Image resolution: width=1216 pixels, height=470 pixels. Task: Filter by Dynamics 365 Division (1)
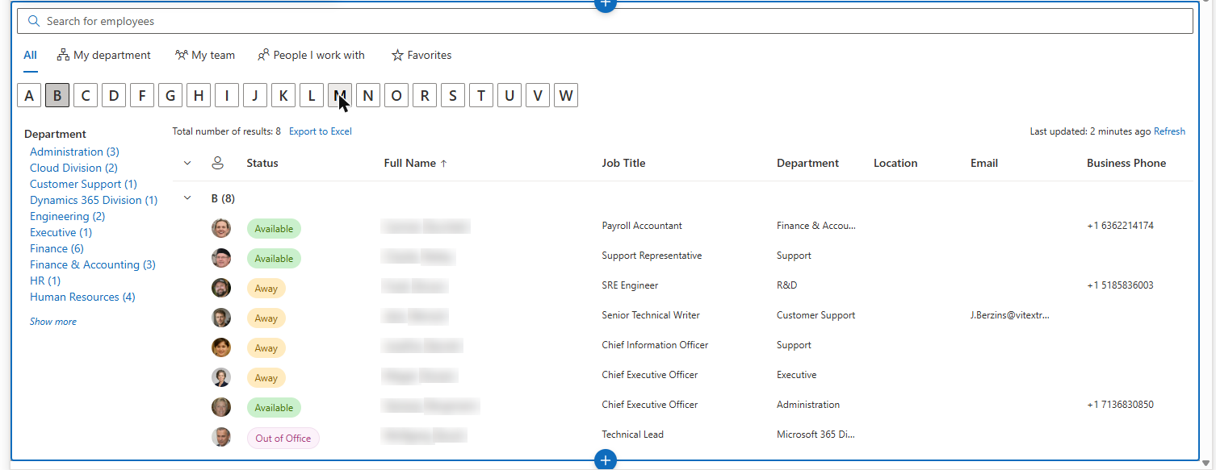click(x=94, y=200)
